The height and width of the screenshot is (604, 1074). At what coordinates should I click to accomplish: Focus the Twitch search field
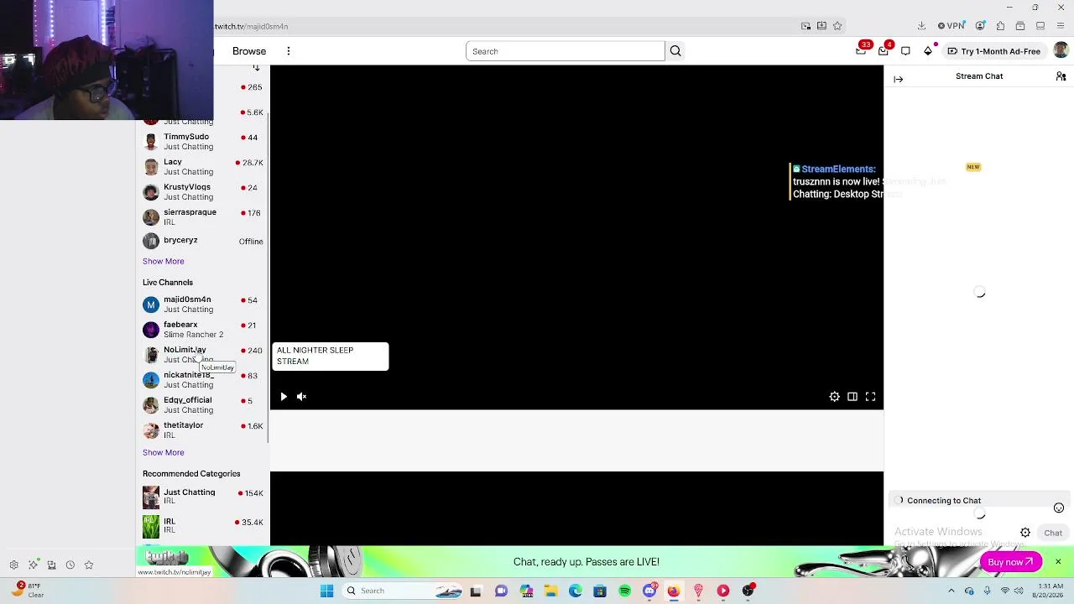[x=566, y=51]
